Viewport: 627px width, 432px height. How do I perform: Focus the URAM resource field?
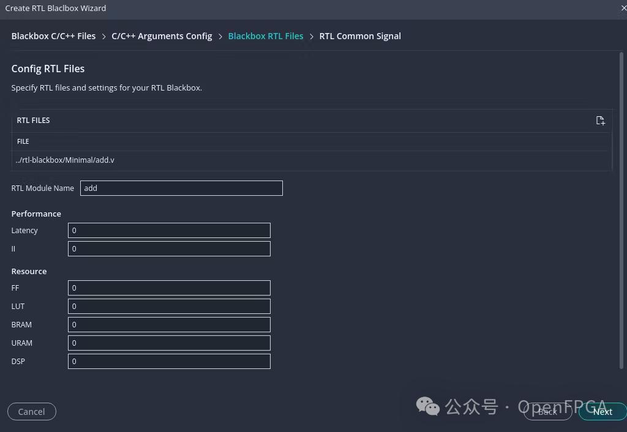[x=169, y=343]
